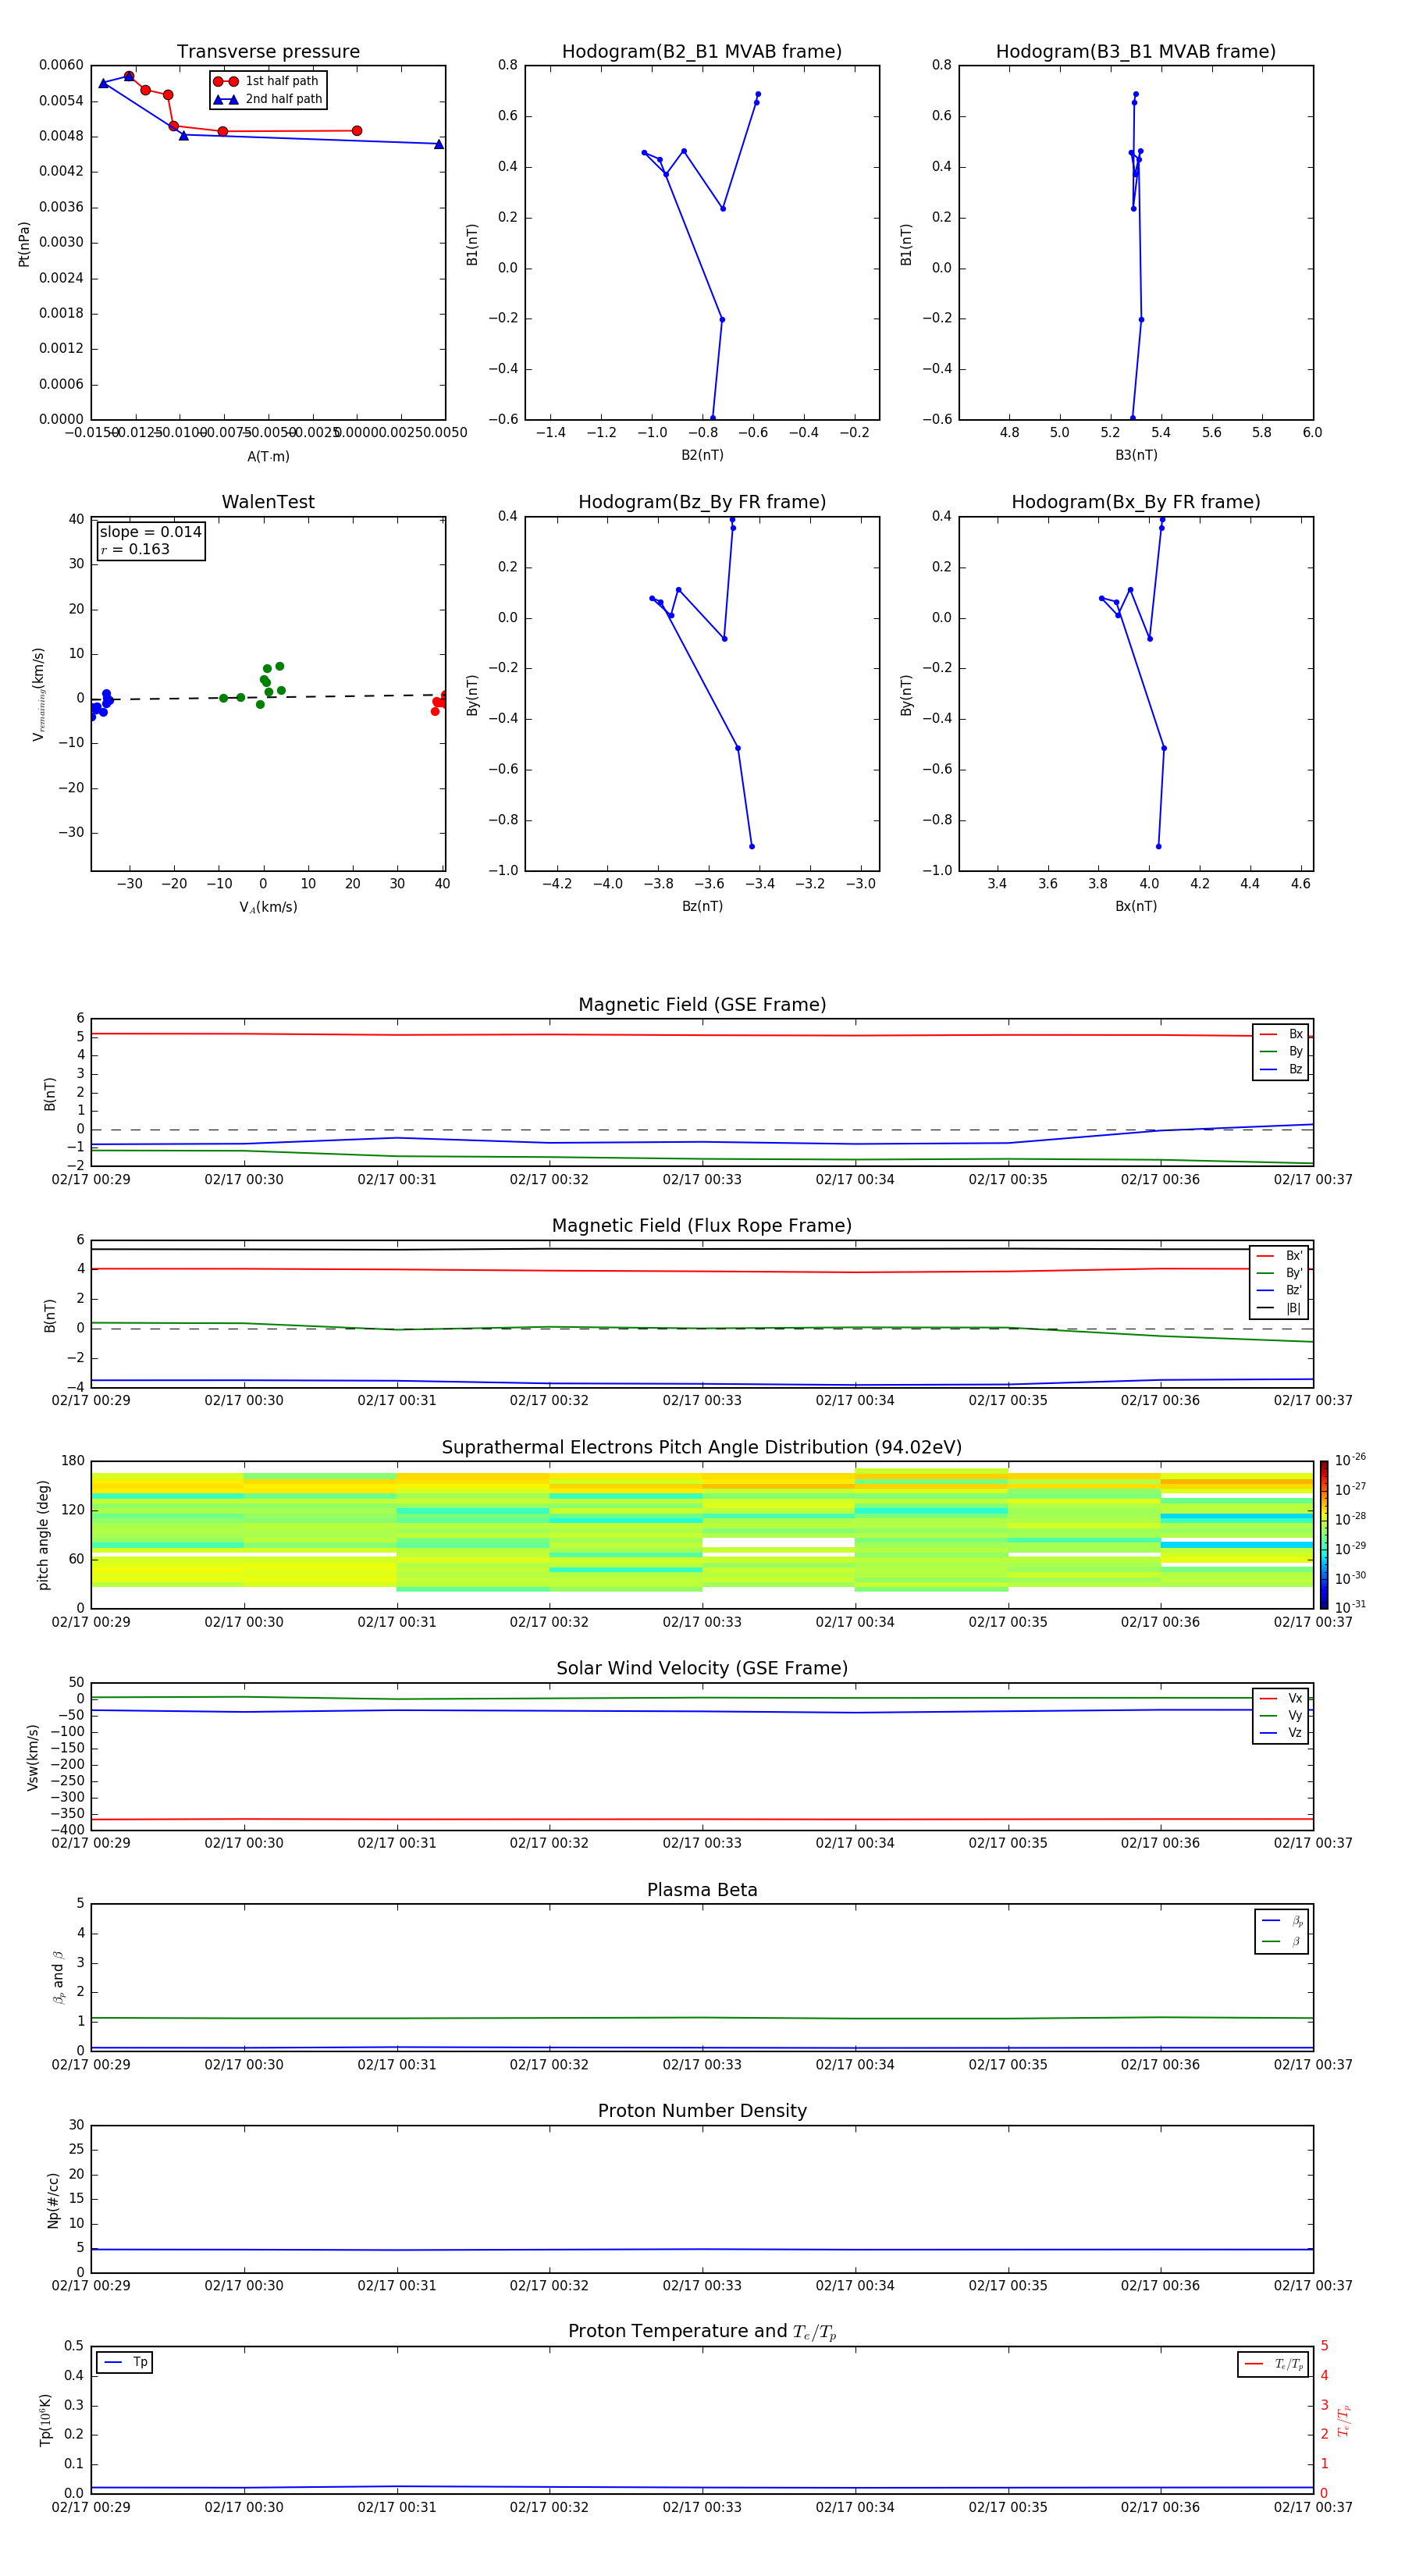Click '02/17 00:33' tick under GSE magnetic field plot
The width and height of the screenshot is (1405, 2576).
702,1181
